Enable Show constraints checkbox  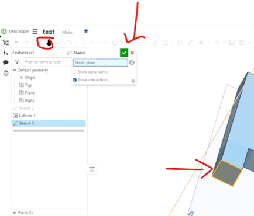[x=75, y=72]
